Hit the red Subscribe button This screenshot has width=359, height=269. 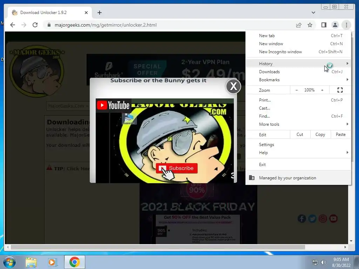coord(177,168)
